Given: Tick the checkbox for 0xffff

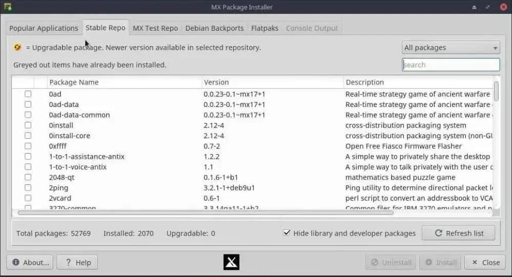Looking at the screenshot, I should [28, 146].
